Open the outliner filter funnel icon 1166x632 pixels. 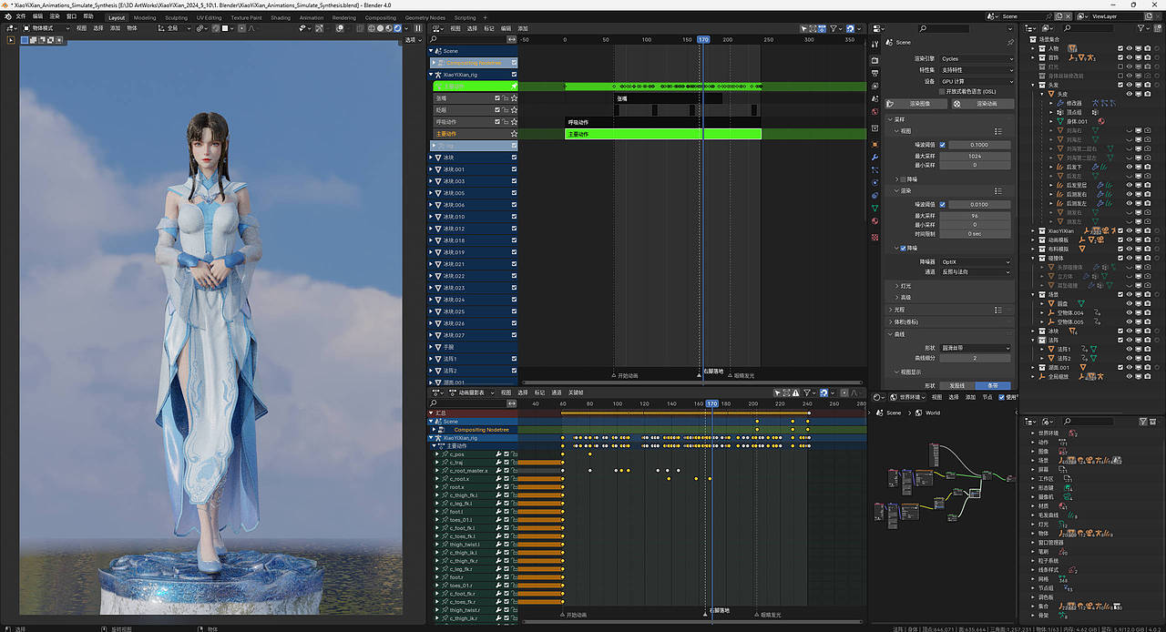[1142, 28]
